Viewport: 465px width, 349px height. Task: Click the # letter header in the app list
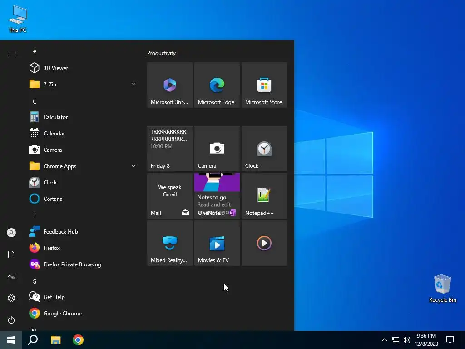tap(35, 52)
